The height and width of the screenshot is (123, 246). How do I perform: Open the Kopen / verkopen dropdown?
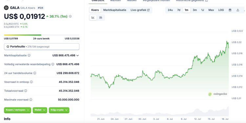pyautogui.click(x=18, y=110)
